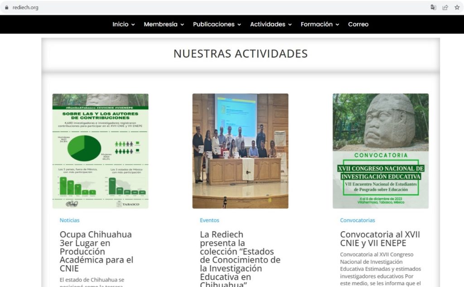Open the Actividades menu item
Image resolution: width=464 pixels, height=287 pixels.
(x=267, y=24)
